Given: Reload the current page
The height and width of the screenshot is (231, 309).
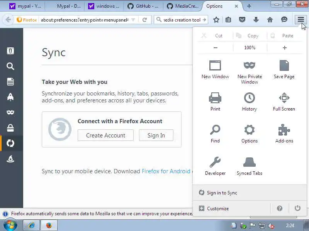Looking at the screenshot, I should tap(144, 20).
